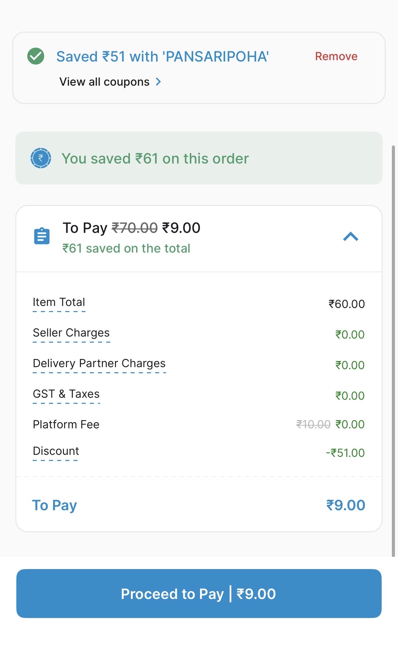The width and height of the screenshot is (398, 669).
Task: Show Delivery Partner Charges details
Action: click(x=99, y=363)
